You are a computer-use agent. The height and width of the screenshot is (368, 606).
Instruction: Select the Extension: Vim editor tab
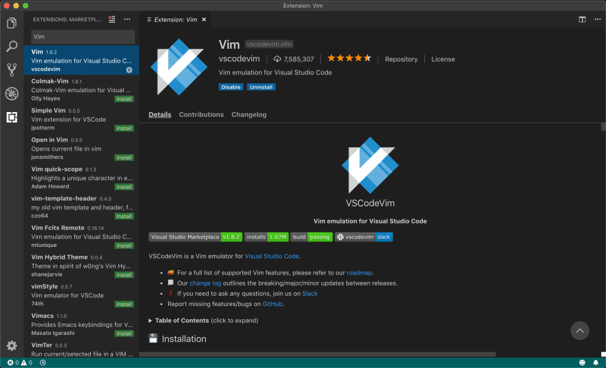click(x=176, y=20)
